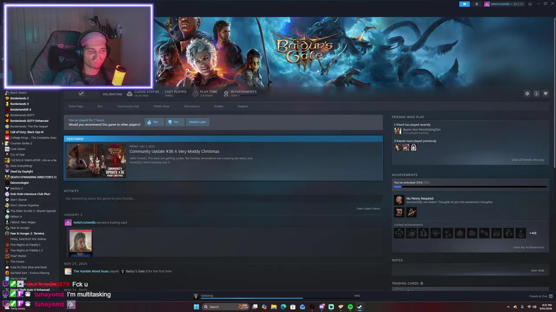
Task: Open No Penny Required achievement icon
Action: (x=399, y=200)
